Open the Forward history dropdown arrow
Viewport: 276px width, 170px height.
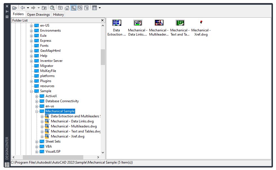click(39, 8)
